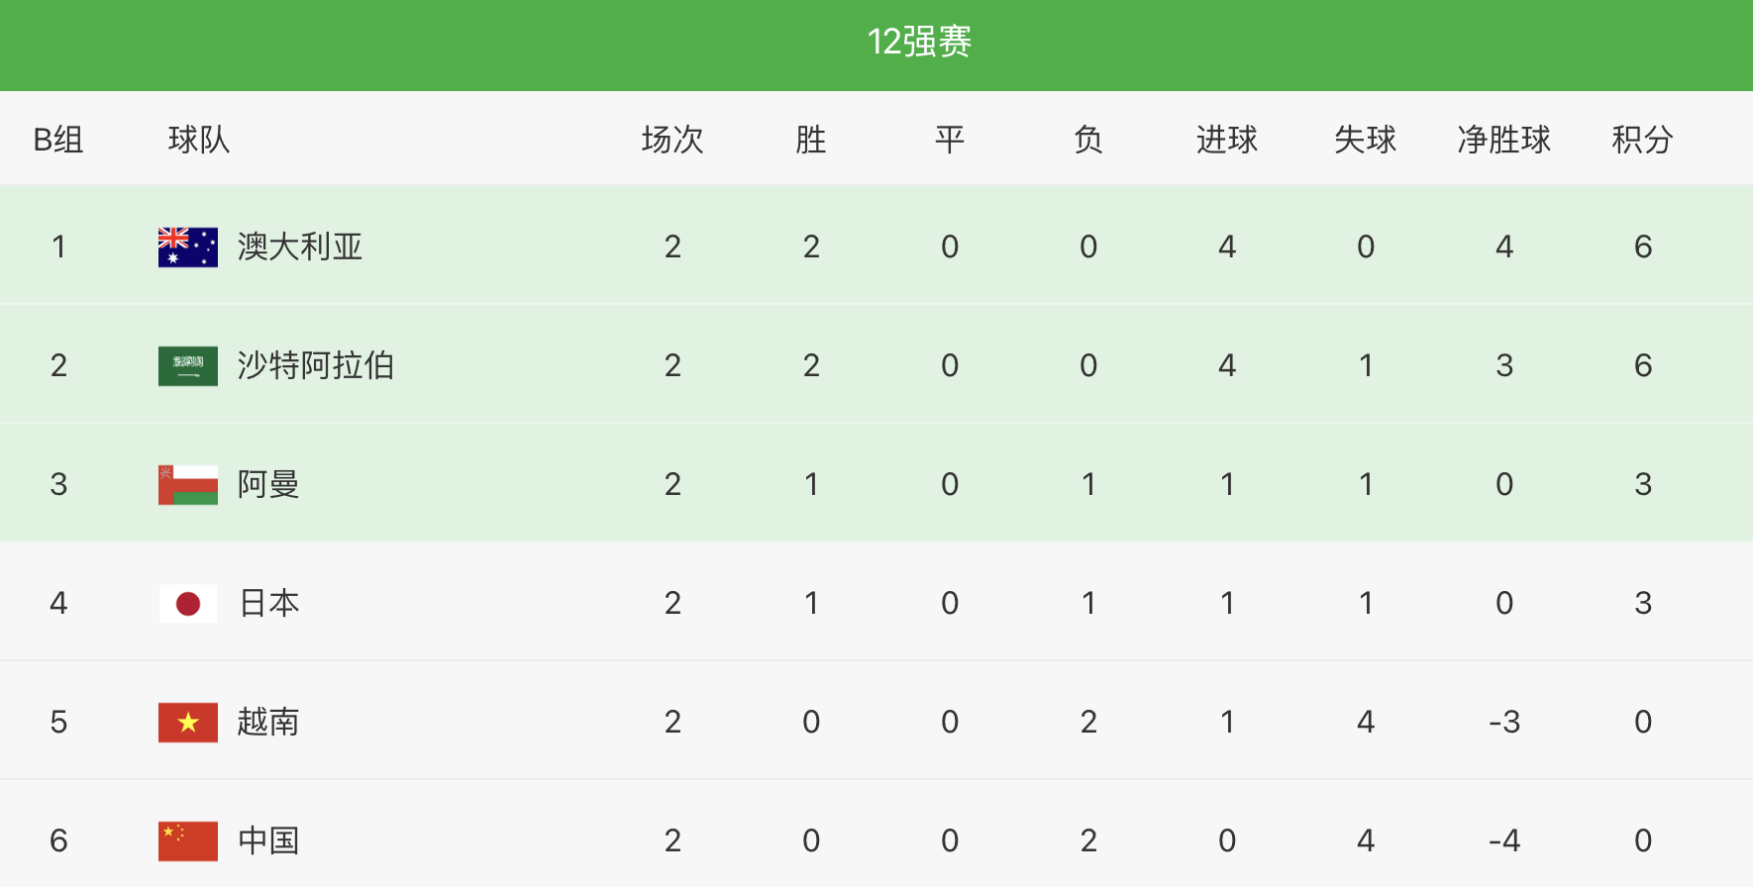Click the China flag icon
The width and height of the screenshot is (1753, 887).
[x=188, y=841]
